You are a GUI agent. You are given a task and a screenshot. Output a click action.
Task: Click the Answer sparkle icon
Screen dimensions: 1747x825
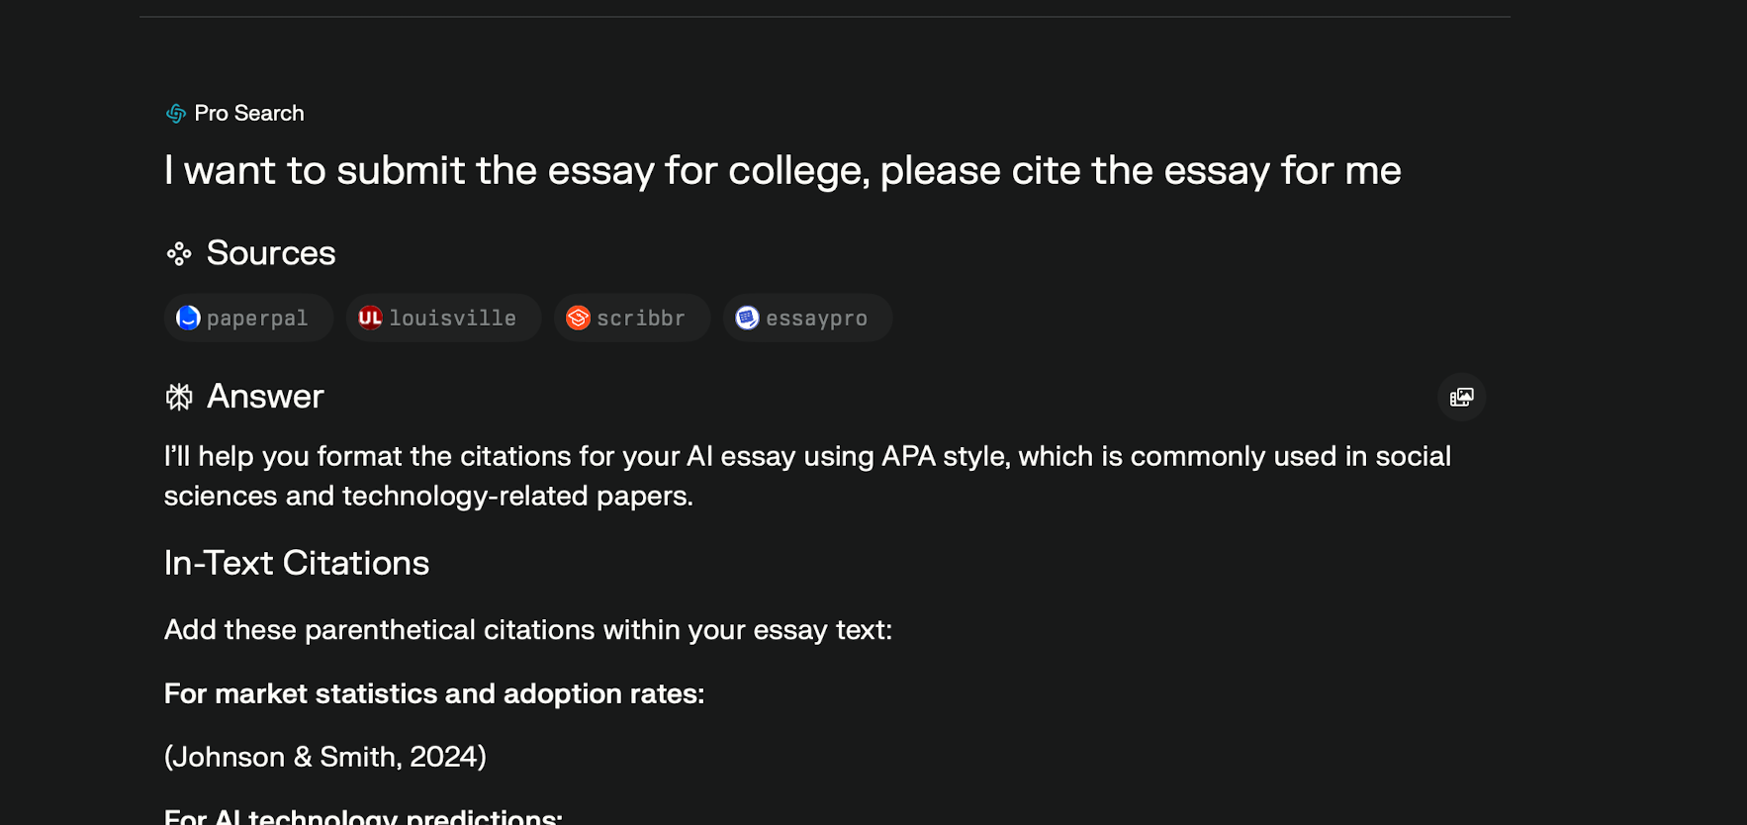coord(178,397)
